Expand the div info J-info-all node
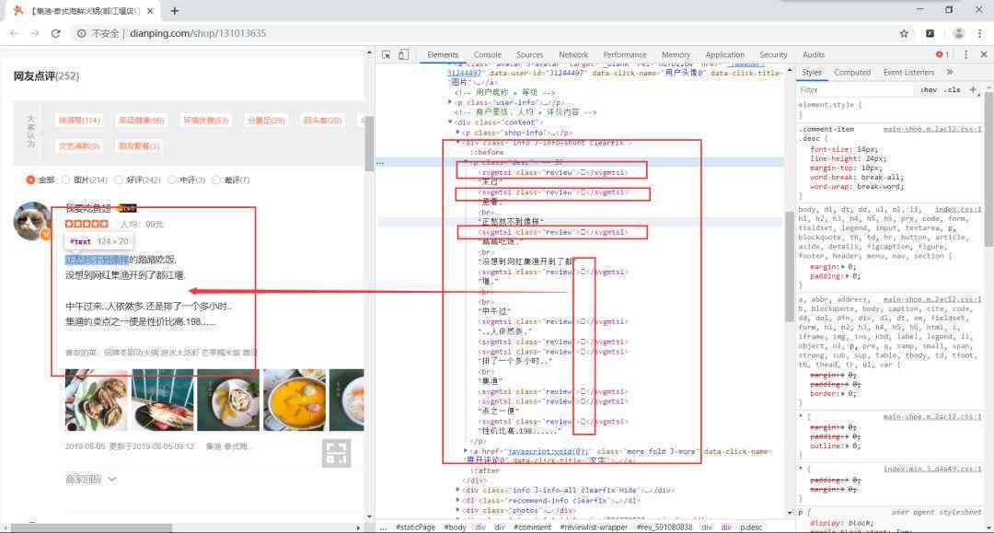 click(x=457, y=490)
